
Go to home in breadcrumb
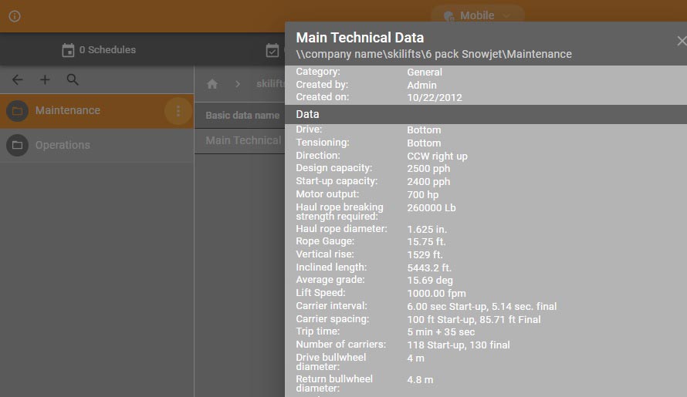pos(212,84)
